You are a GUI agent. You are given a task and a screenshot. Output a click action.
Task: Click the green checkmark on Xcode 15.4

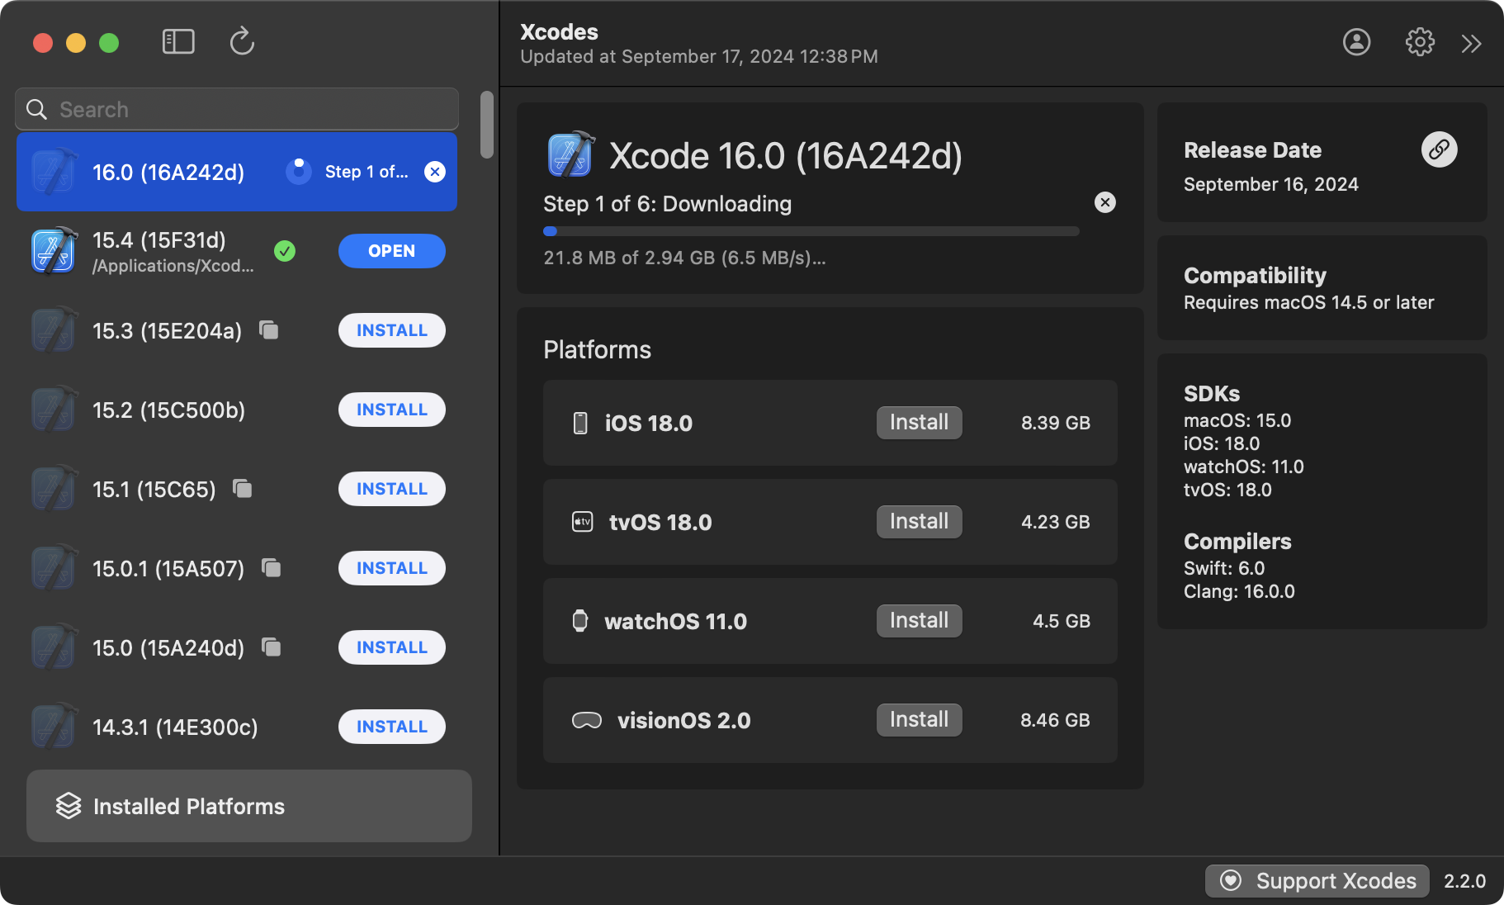[x=285, y=251]
